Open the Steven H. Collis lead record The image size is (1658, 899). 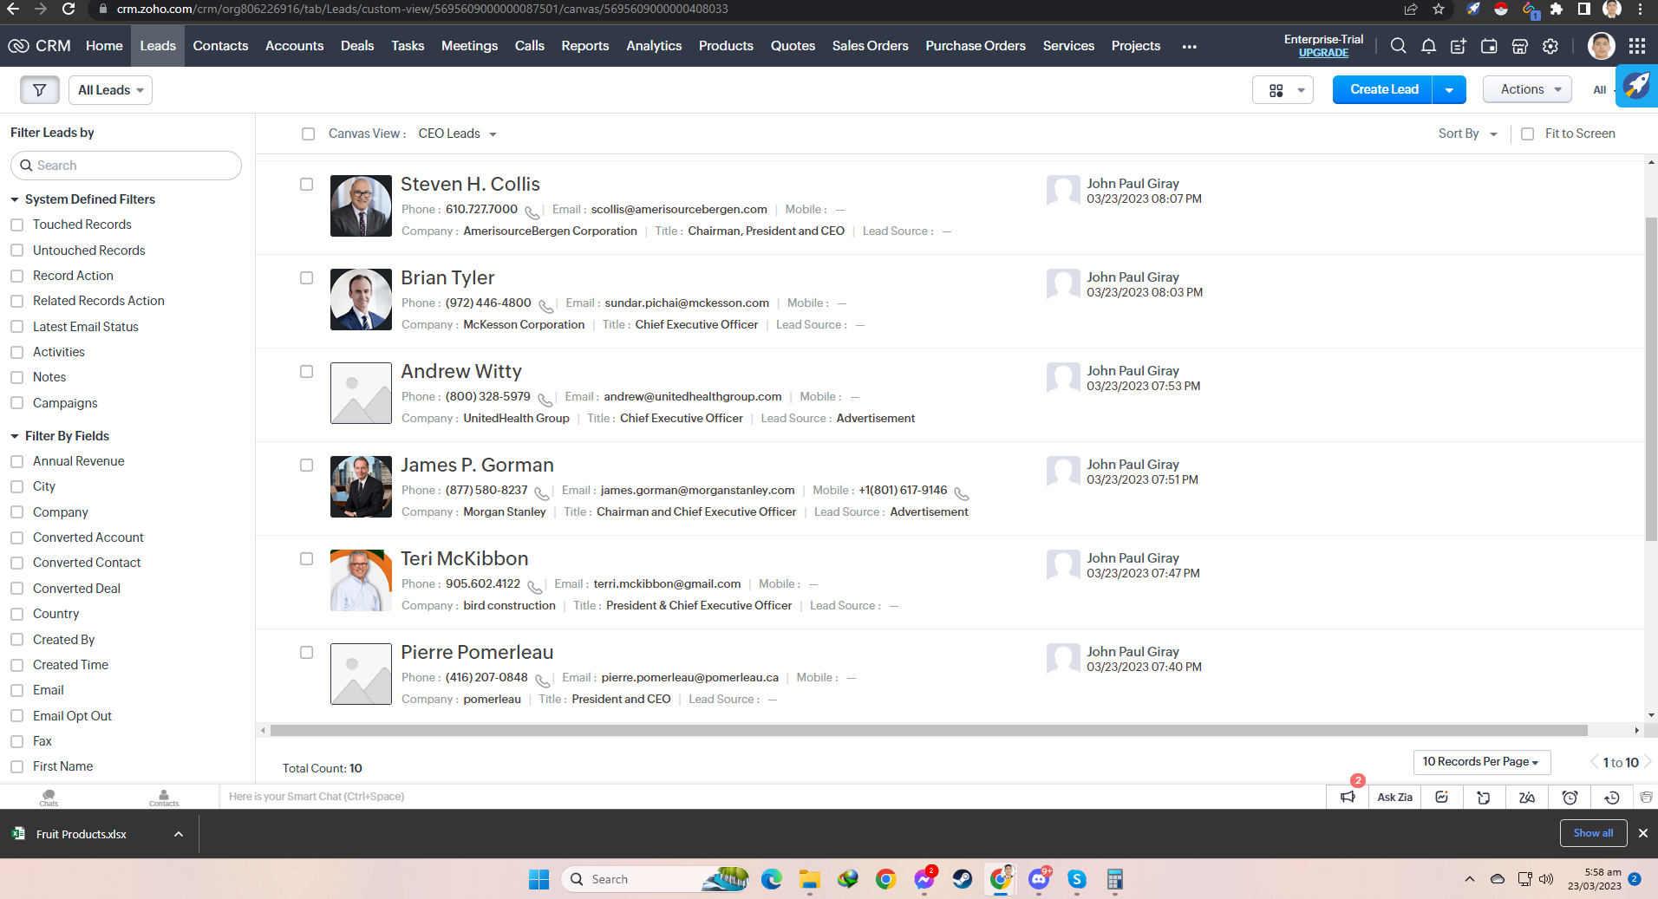[x=470, y=184]
